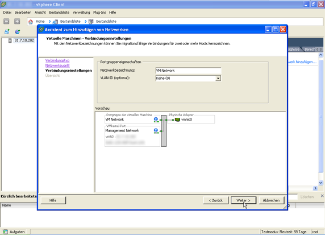Expand the Home breadcrumb arrow
325x235 pixels.
50,22
